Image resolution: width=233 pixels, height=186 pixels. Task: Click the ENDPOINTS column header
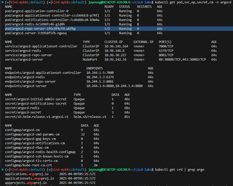[94, 68]
